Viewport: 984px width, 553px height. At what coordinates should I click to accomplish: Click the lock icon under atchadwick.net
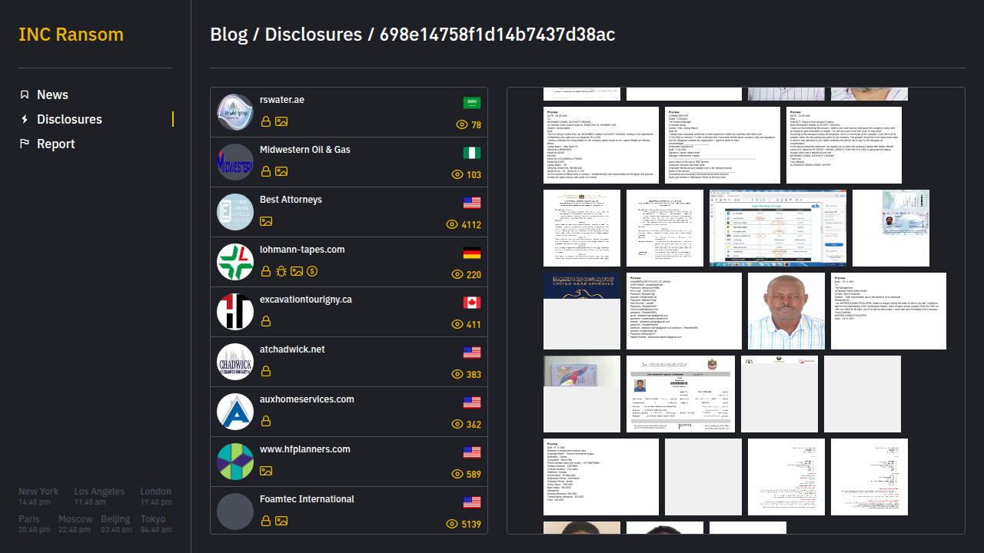click(266, 371)
